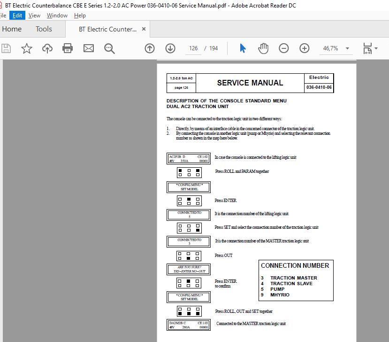
Task: Click 'DUAL AC2 TRACTION UNIT' heading
Action: click(198, 107)
